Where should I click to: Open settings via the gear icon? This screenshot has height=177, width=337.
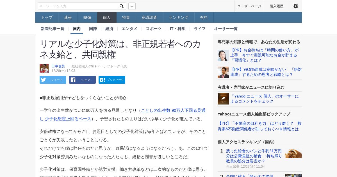click(x=296, y=6)
